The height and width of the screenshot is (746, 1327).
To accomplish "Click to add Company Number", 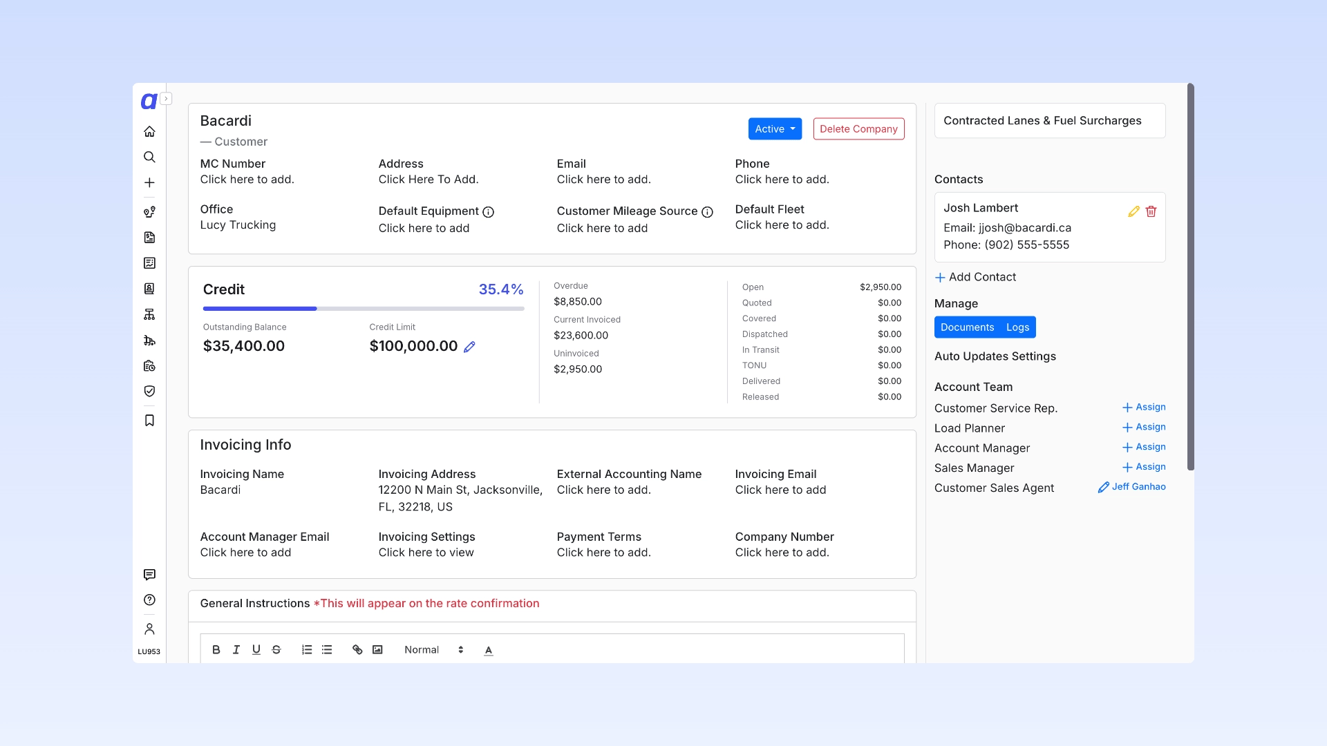I will click(782, 553).
